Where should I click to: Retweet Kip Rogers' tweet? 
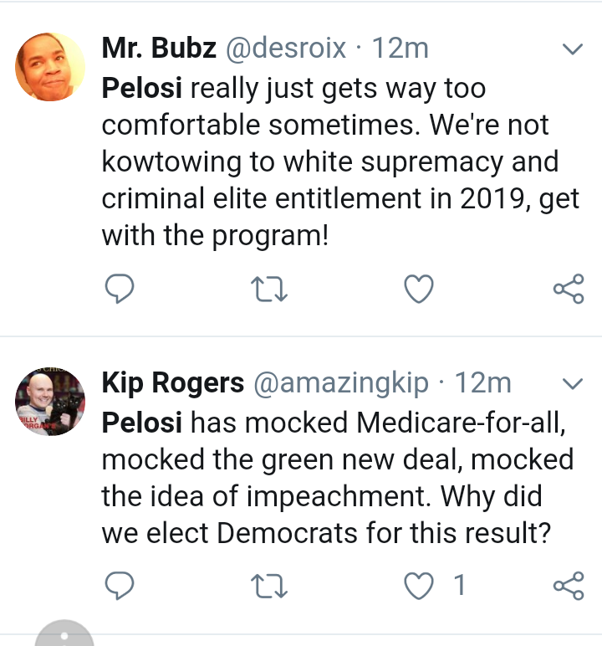(269, 586)
